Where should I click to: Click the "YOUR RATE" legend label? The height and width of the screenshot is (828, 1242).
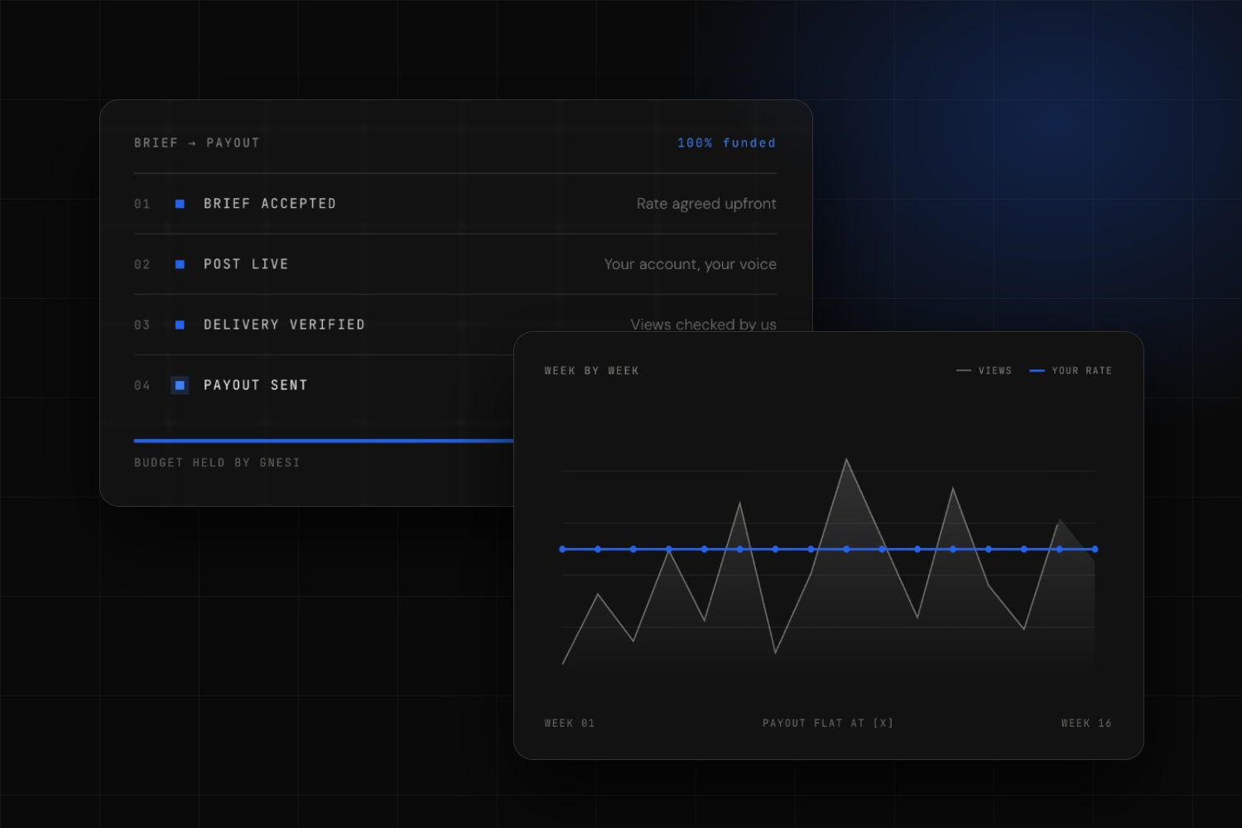(x=1082, y=371)
